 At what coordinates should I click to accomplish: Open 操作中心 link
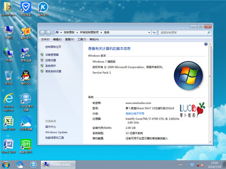click(50, 127)
